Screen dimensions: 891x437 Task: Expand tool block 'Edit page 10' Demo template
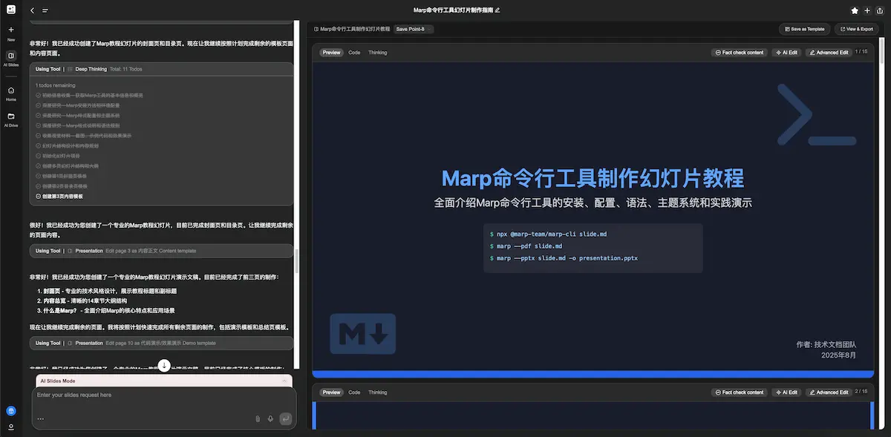pyautogui.click(x=161, y=344)
